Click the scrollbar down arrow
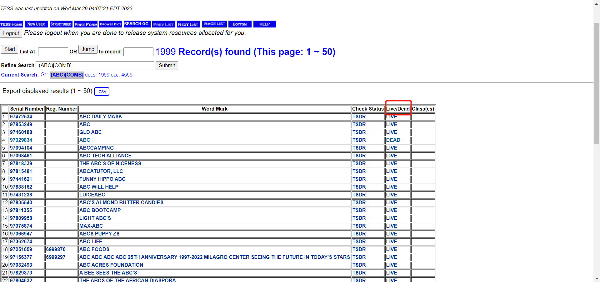The image size is (600, 282). (x=596, y=279)
